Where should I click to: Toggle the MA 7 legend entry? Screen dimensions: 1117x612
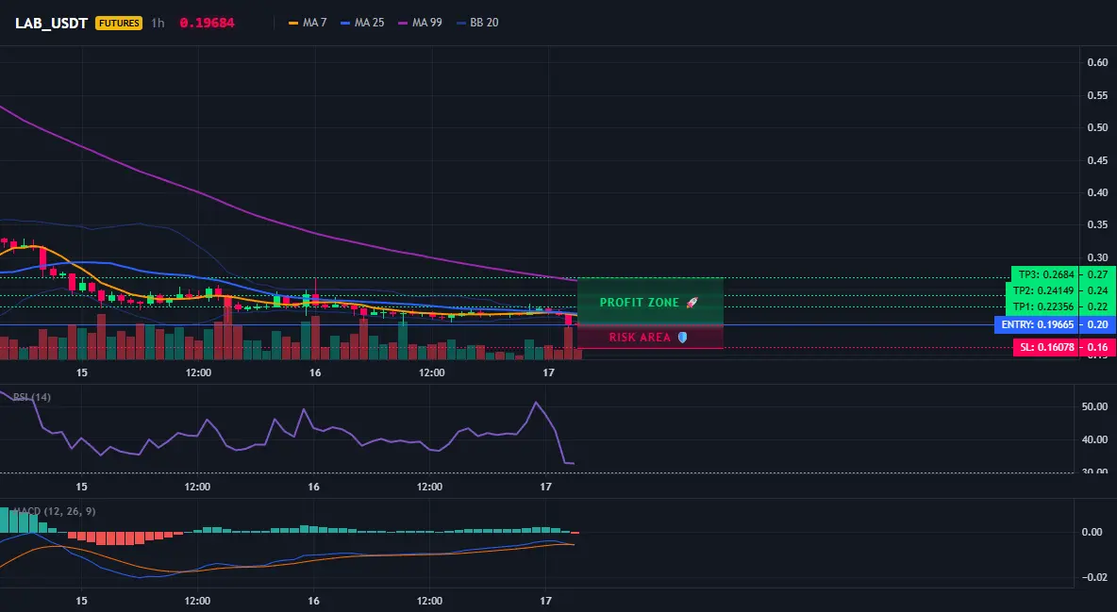click(308, 23)
